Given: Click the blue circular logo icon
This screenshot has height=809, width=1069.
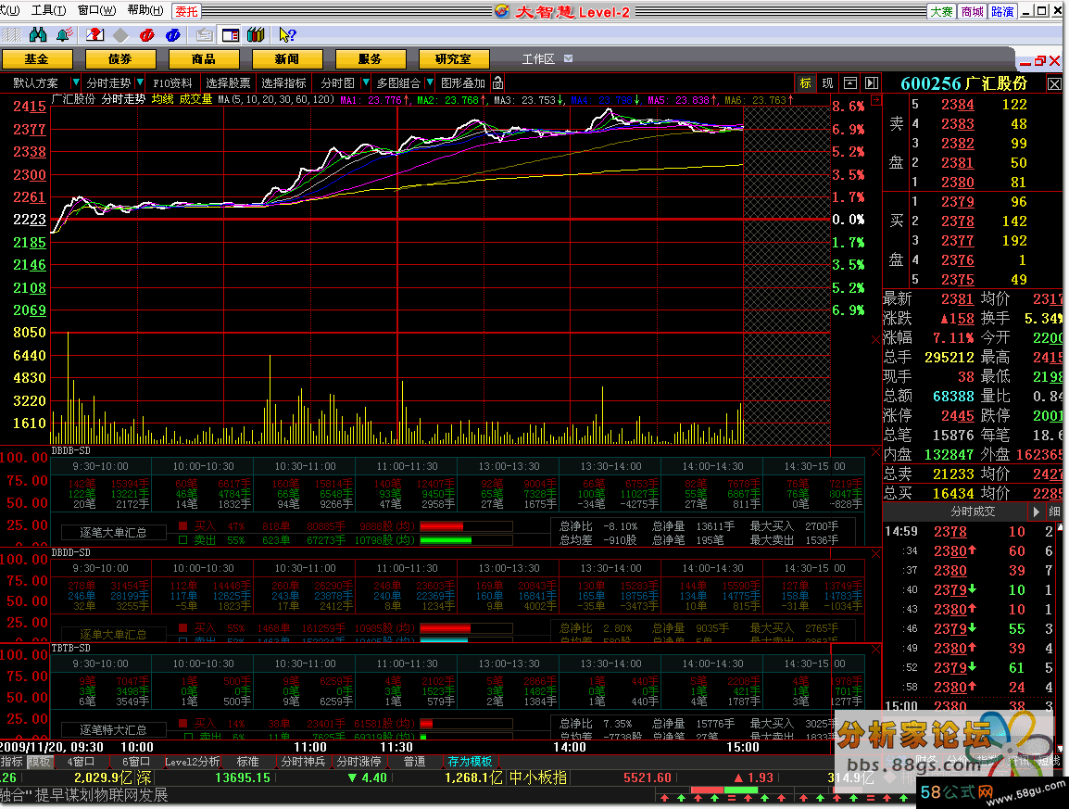Looking at the screenshot, I should [173, 35].
